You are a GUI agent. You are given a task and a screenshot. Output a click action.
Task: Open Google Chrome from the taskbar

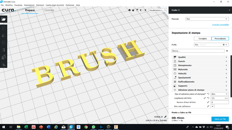pos(86,127)
